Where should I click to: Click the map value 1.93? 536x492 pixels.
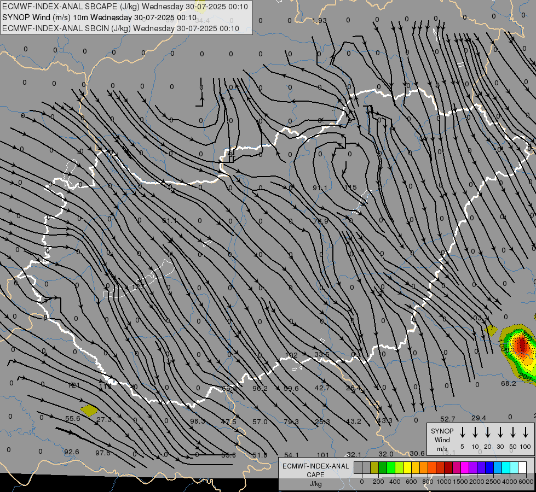tap(319, 20)
